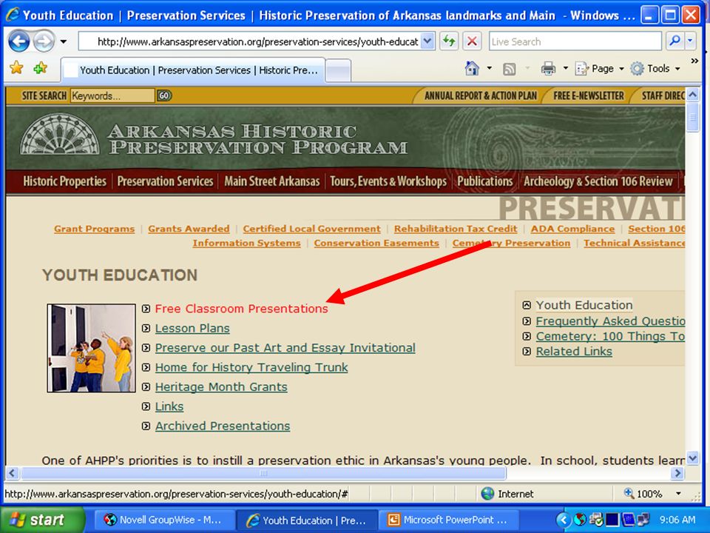Open Free Classroom Presentations link
This screenshot has height=533, width=710.
pyautogui.click(x=241, y=309)
